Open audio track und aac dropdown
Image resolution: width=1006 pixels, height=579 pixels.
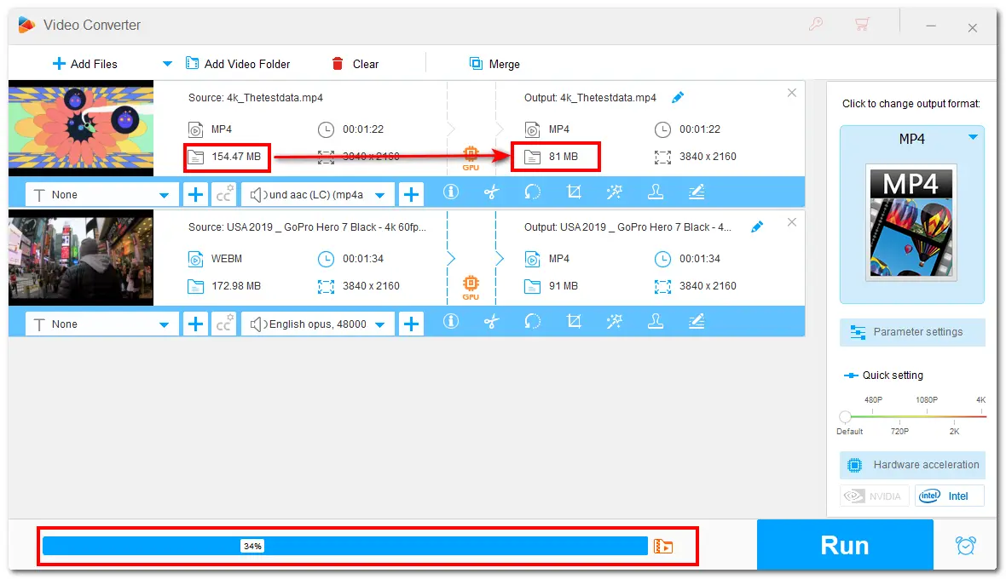tap(318, 195)
